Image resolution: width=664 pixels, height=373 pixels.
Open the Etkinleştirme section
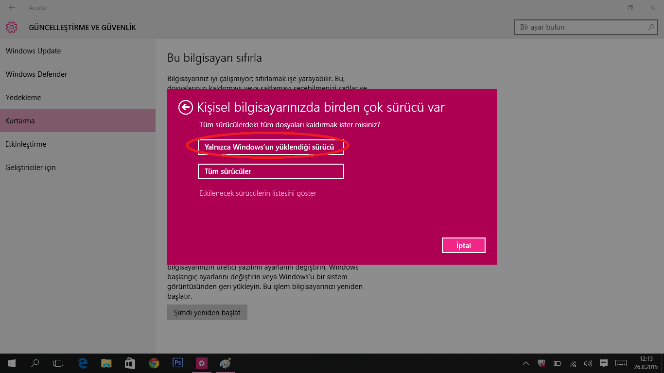[78, 144]
